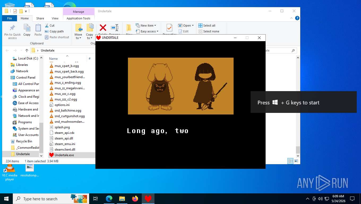Image resolution: width=361 pixels, height=204 pixels.
Task: Open the notification center icon
Action: coord(352,199)
